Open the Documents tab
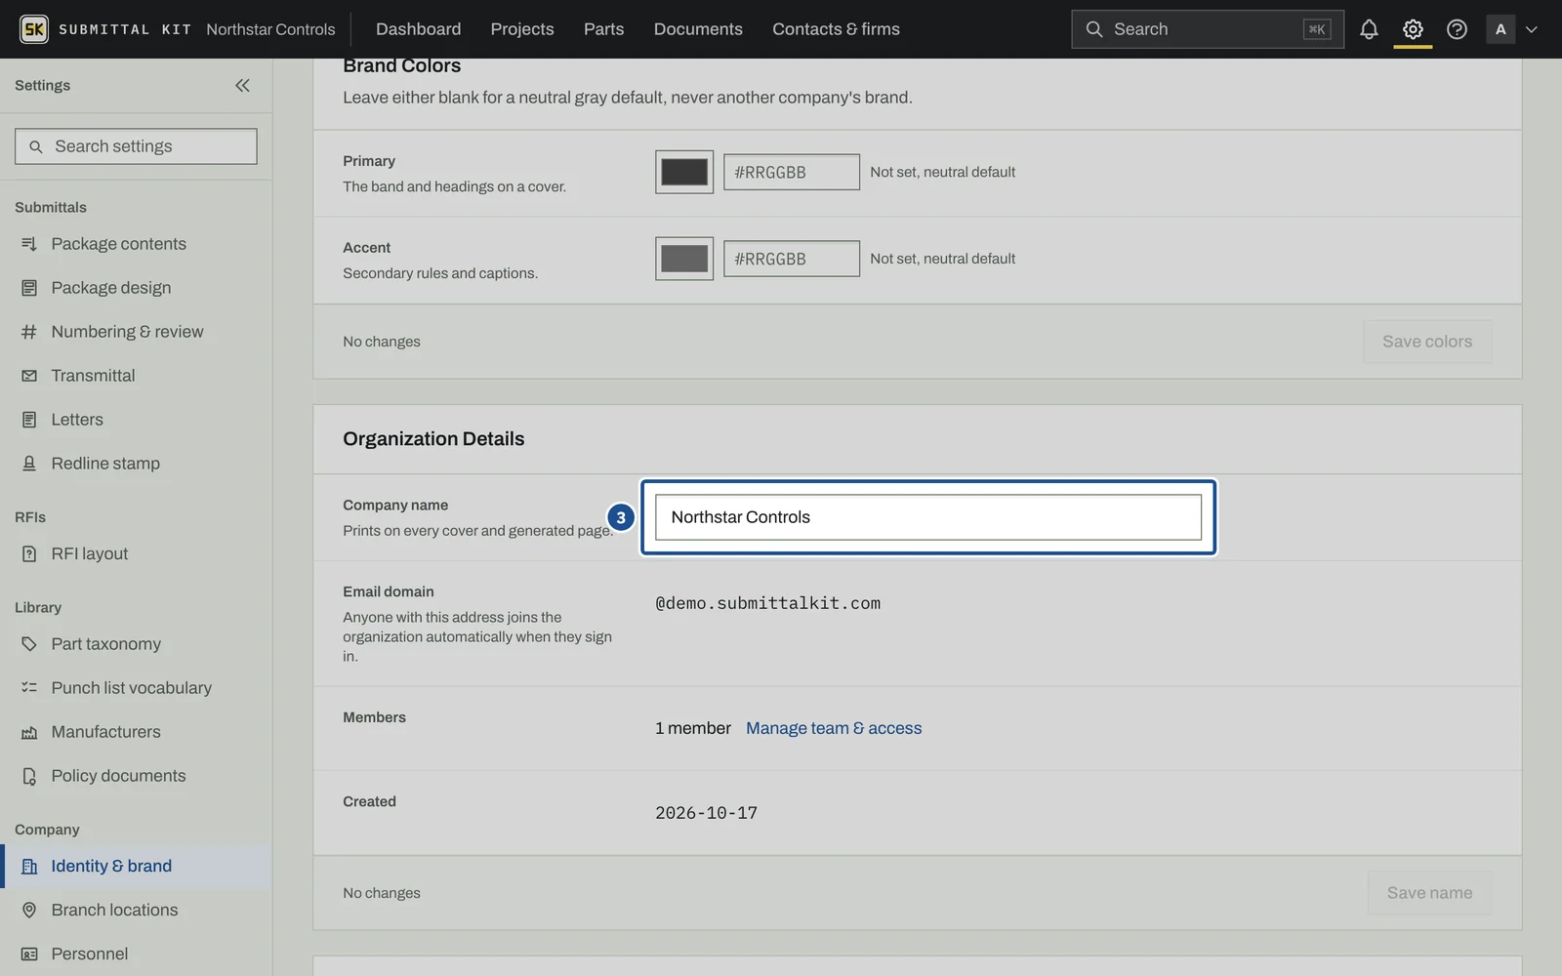The width and height of the screenshot is (1562, 976). coord(698,29)
